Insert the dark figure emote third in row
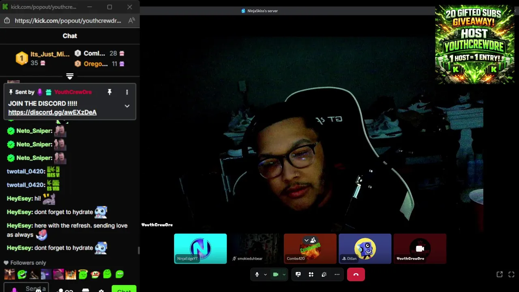 34,274
